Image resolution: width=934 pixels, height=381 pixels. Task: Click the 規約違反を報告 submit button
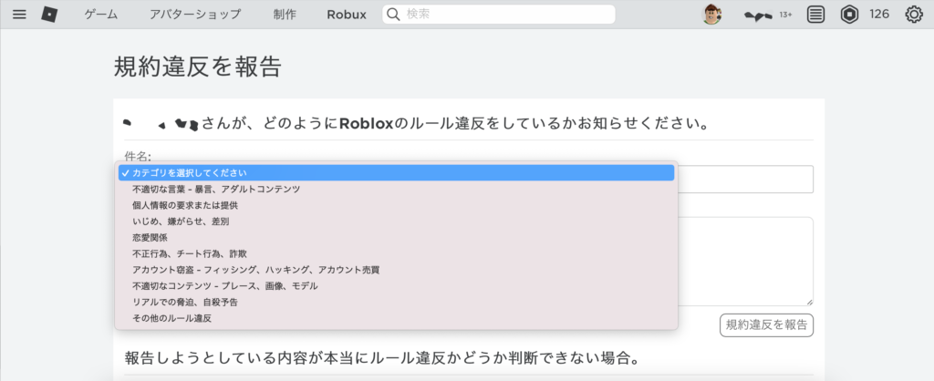766,325
